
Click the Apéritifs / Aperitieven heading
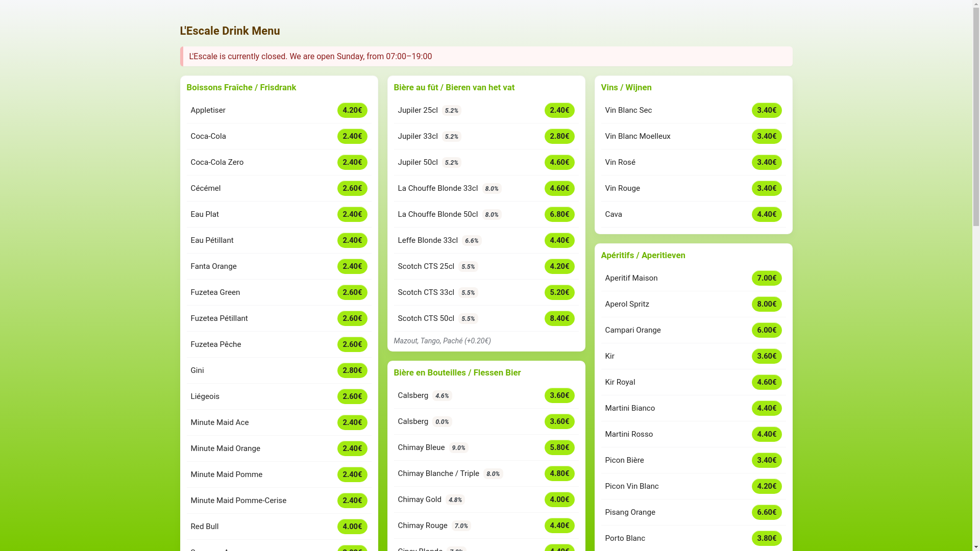(x=643, y=255)
